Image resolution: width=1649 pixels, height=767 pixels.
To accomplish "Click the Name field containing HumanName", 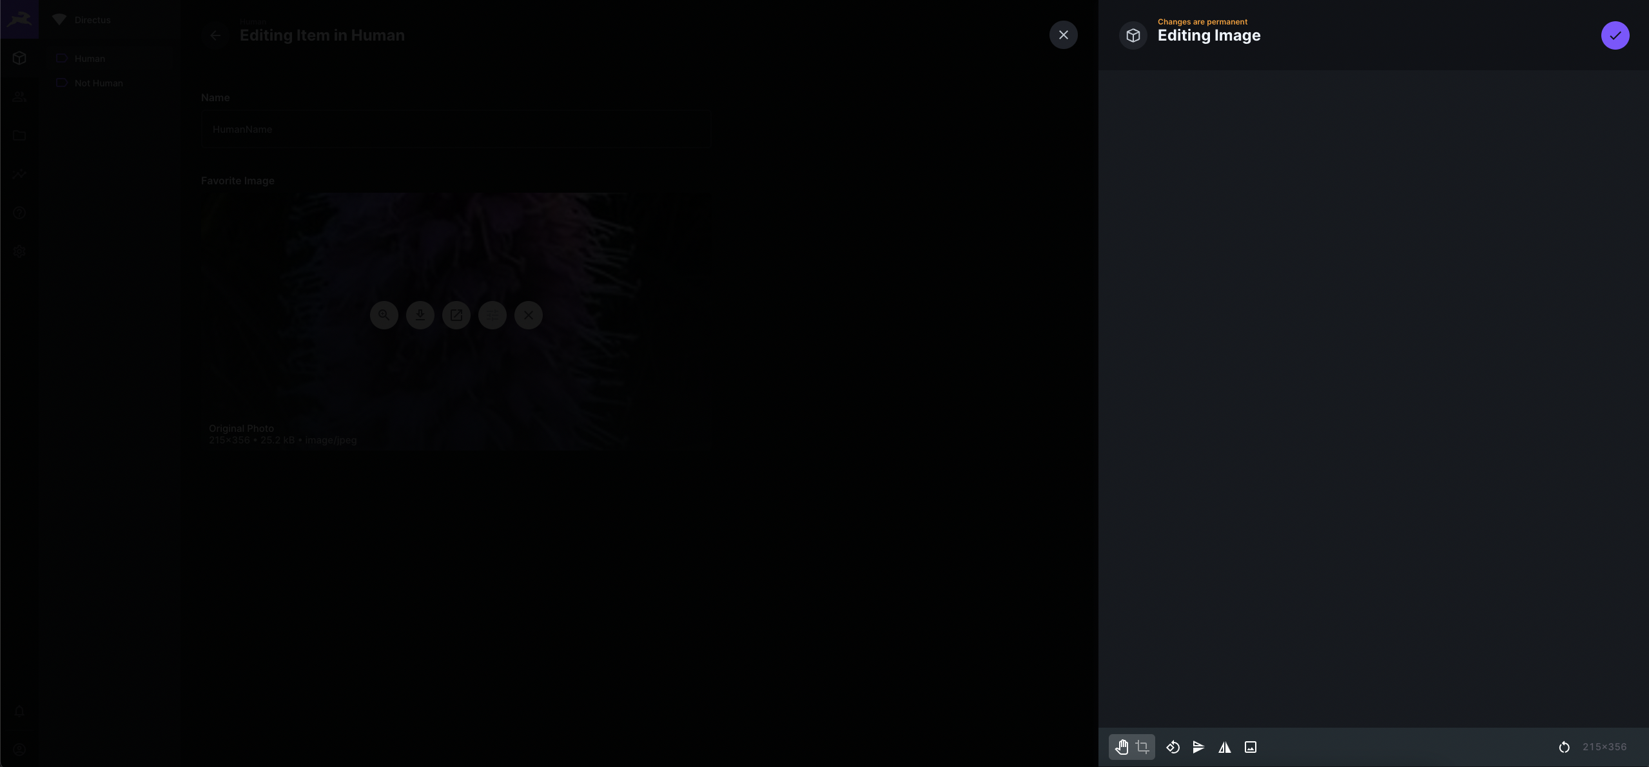I will pos(456,130).
